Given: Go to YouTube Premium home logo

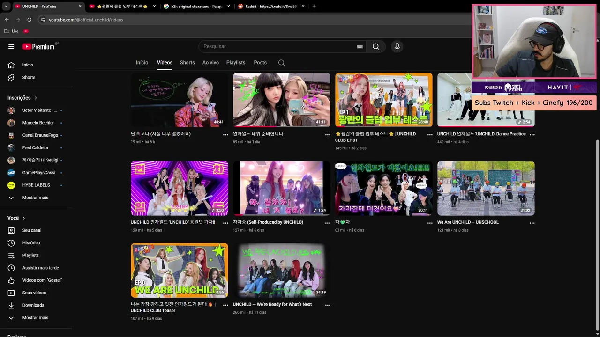Looking at the screenshot, I should (x=39, y=46).
